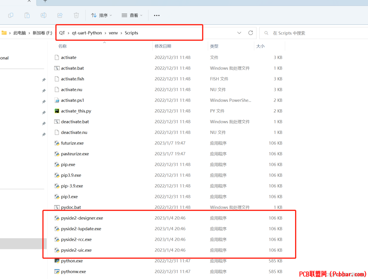Select the pydoc.bat file icon
Image resolution: width=368 pixels, height=279 pixels.
click(x=57, y=207)
